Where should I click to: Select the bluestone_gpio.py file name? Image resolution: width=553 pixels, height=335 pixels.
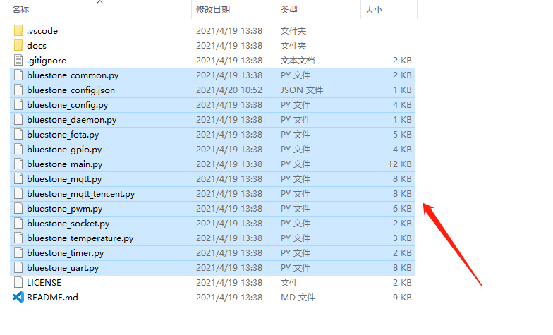pyautogui.click(x=64, y=150)
